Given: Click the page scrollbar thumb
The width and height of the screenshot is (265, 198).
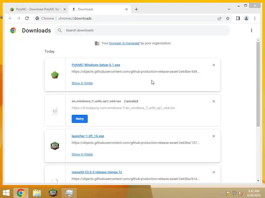Looking at the screenshot, I should 258,84.
